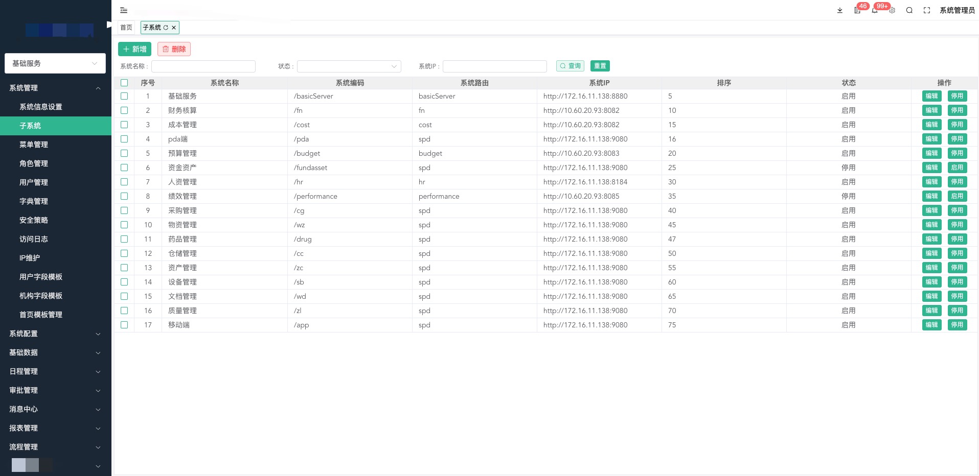
Task: Open the 基础服务 system selector dropdown
Action: (x=55, y=63)
